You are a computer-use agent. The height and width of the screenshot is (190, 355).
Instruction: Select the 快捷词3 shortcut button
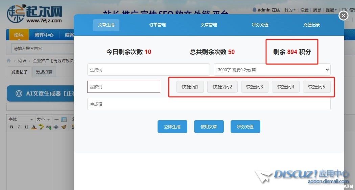(255, 87)
